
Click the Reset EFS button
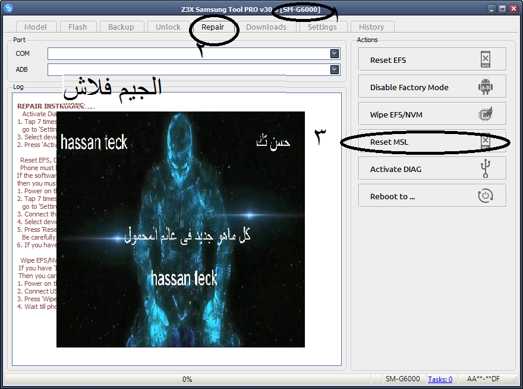click(x=432, y=59)
